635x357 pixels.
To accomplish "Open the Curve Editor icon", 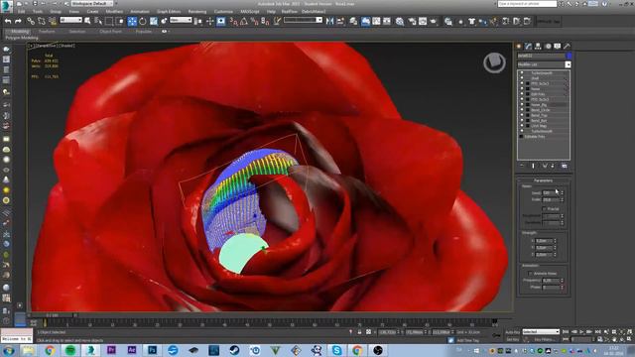I will pos(376,22).
